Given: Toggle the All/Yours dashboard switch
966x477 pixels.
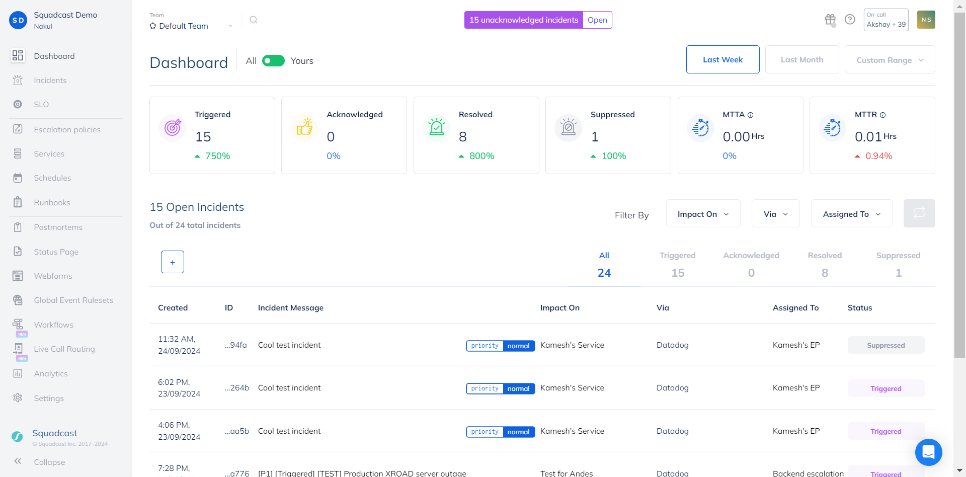Looking at the screenshot, I should click(273, 61).
